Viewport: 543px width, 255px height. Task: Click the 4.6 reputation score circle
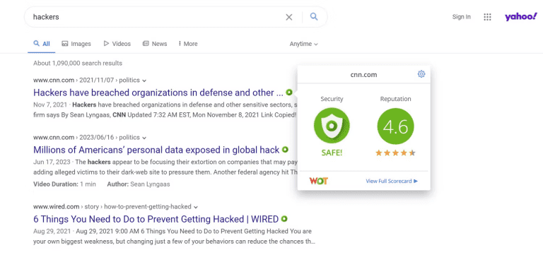point(395,126)
